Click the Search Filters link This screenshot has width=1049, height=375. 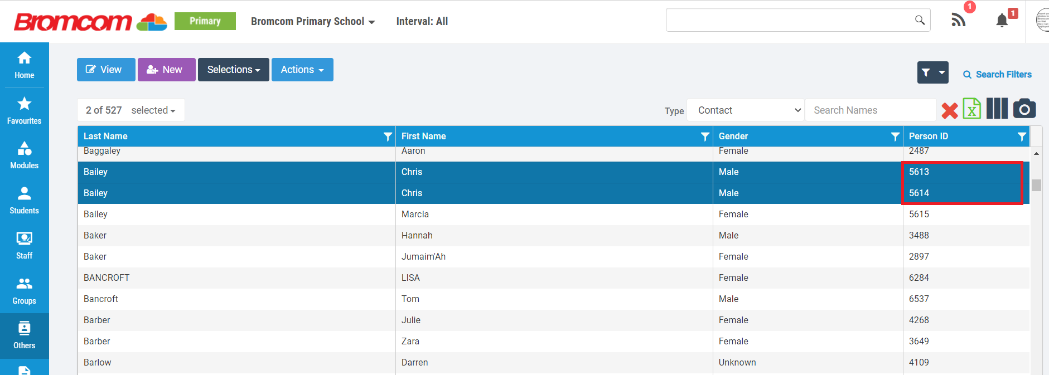coord(997,75)
